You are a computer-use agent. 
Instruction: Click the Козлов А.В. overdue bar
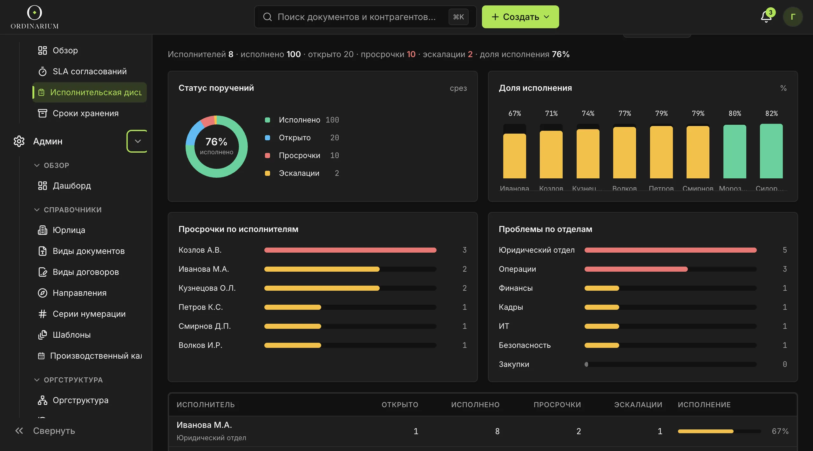point(350,250)
